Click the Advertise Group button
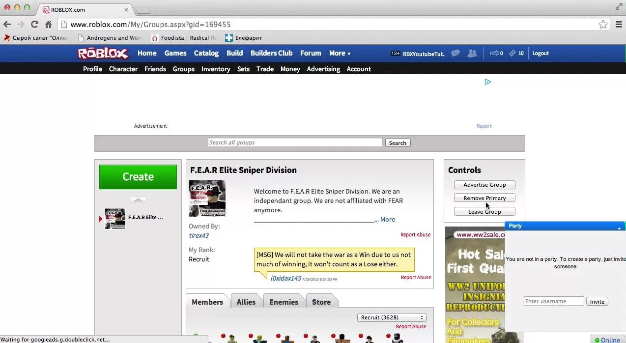 pos(484,185)
